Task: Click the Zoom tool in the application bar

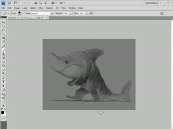Action: (41, 3)
